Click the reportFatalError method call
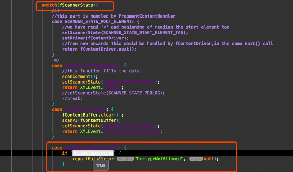The width and height of the screenshot is (293, 172). pos(93,159)
